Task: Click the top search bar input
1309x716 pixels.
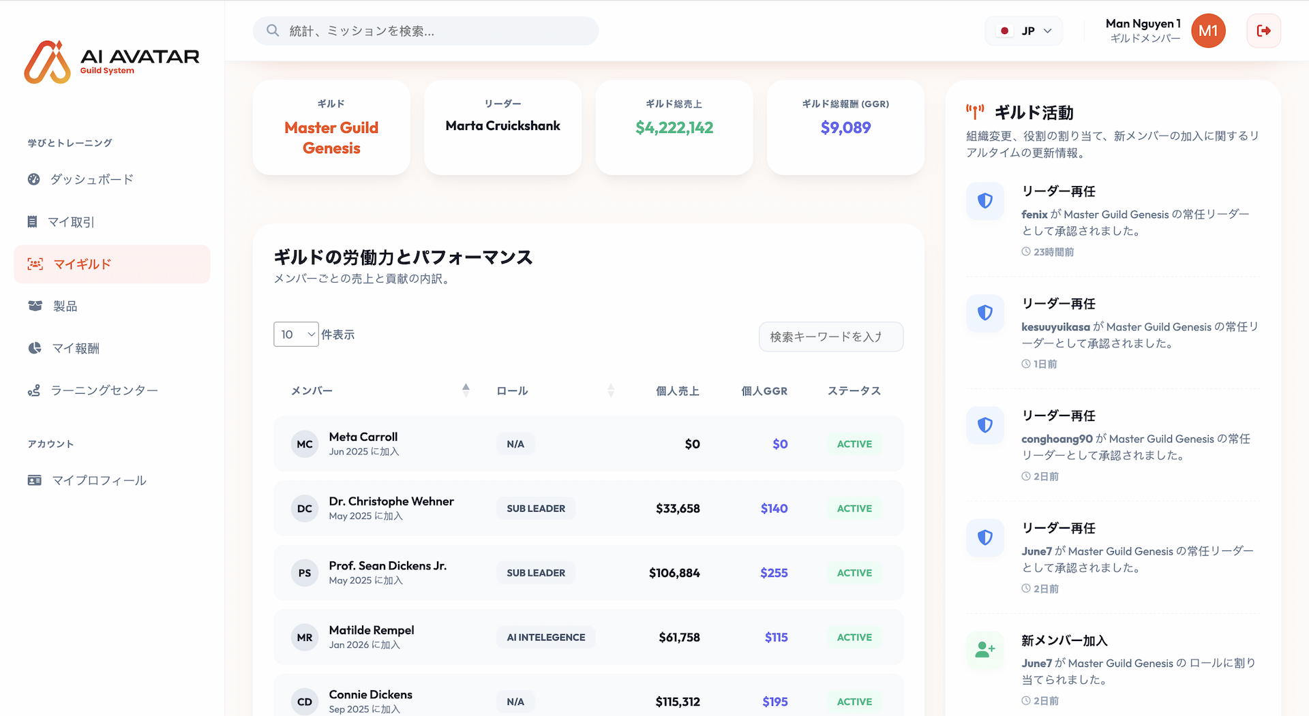Action: [436, 31]
